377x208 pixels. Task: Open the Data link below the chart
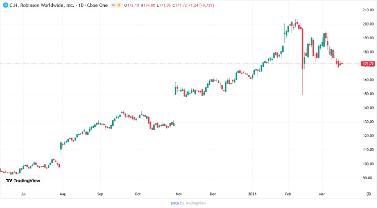coord(175,203)
